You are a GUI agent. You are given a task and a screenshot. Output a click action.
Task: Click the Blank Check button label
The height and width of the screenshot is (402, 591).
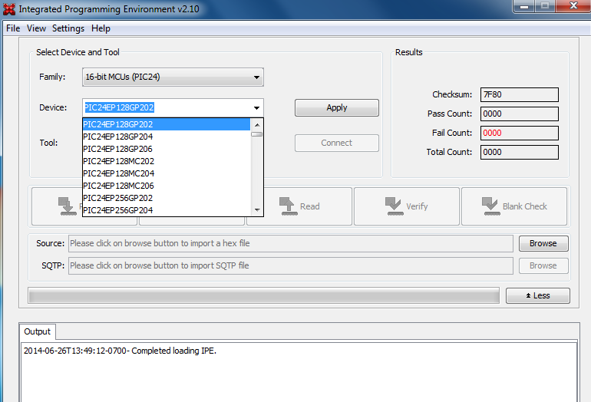pyautogui.click(x=525, y=206)
